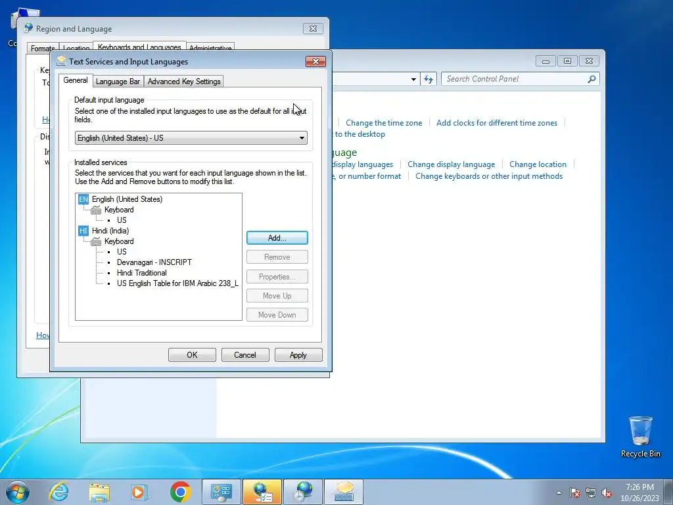Click the Remove button
This screenshot has height=505, width=673.
tap(277, 257)
